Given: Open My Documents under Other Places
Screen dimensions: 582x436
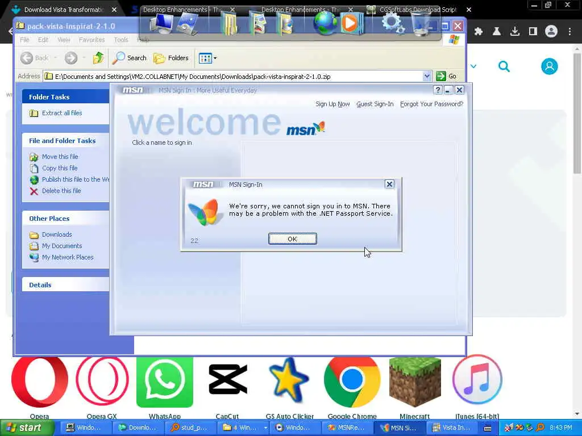Looking at the screenshot, I should [x=62, y=246].
